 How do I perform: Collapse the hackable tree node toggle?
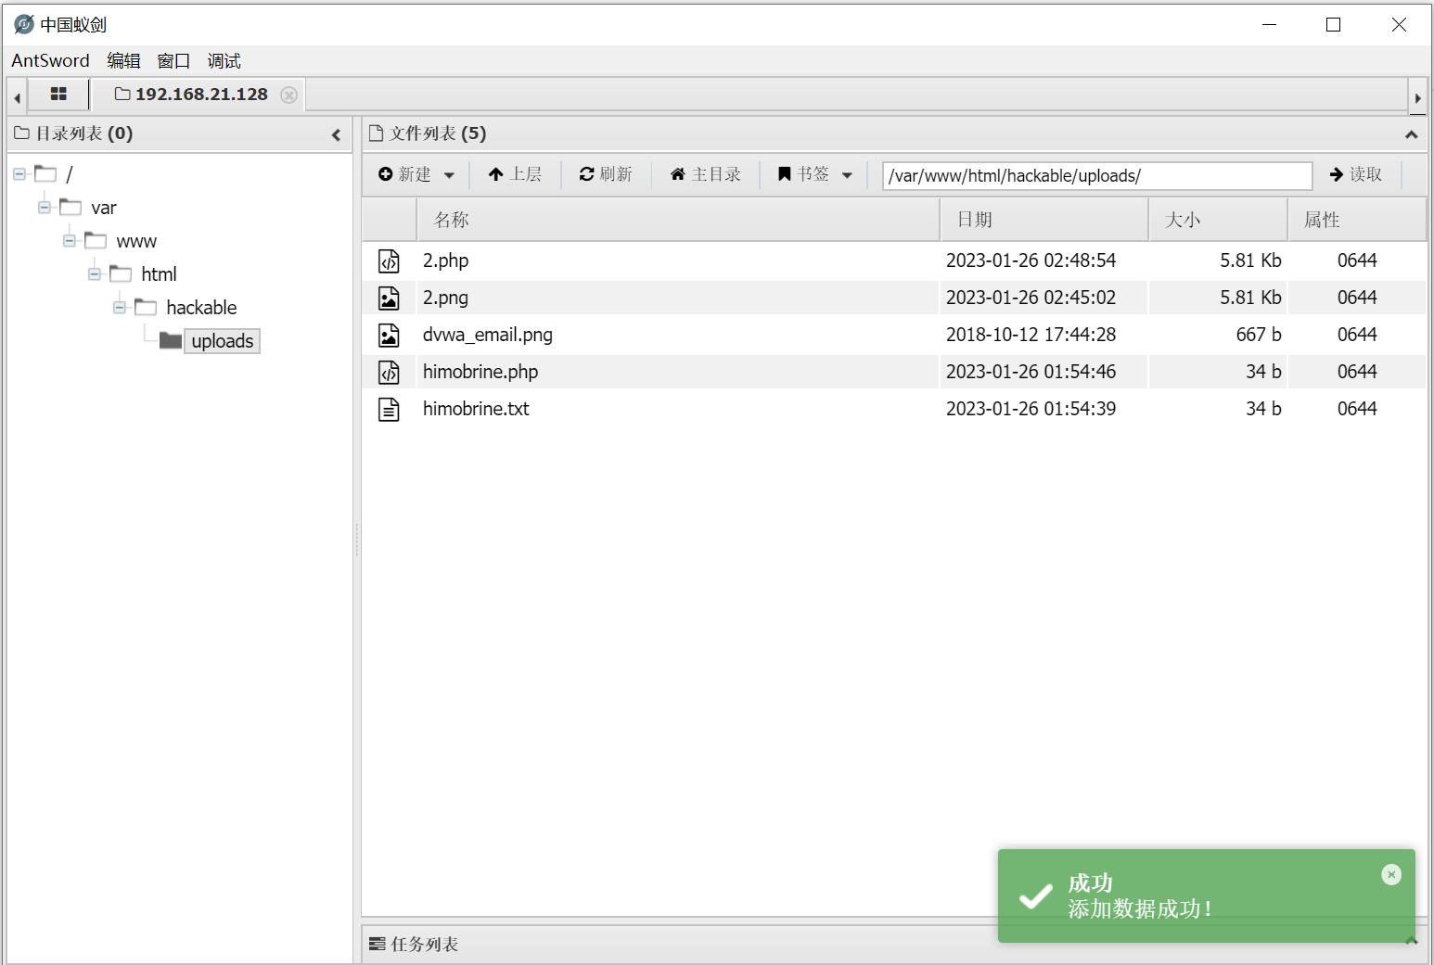click(120, 307)
